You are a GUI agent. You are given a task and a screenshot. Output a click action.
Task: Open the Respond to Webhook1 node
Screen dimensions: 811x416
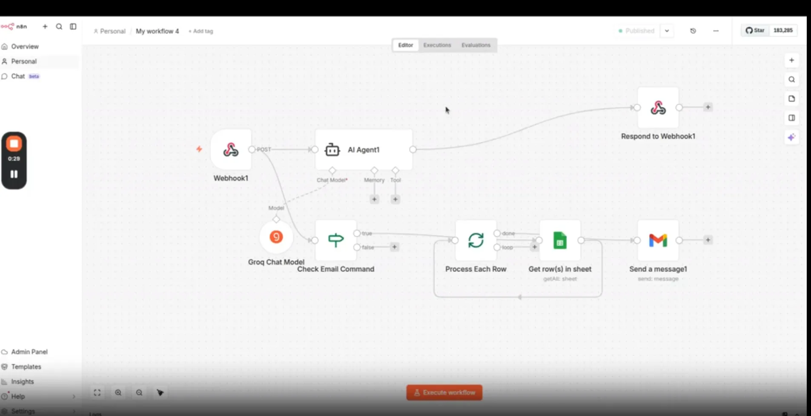658,108
